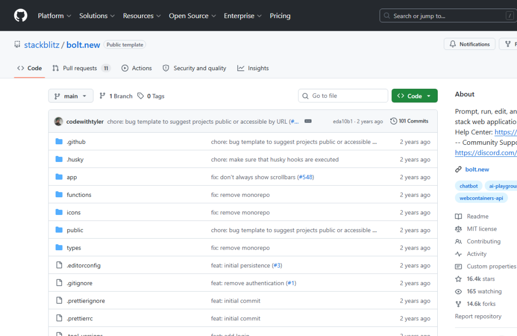The width and height of the screenshot is (517, 336).
Task: Open the #1 link in .gitignore row
Action: point(291,283)
